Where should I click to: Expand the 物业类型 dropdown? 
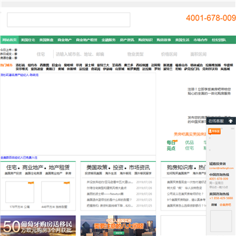point(136,54)
